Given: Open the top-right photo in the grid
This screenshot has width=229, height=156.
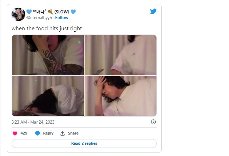Looking at the screenshot, I should tap(120, 55).
